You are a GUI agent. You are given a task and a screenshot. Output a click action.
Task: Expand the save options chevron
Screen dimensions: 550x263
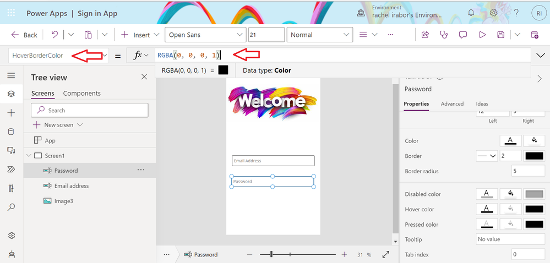click(x=518, y=34)
